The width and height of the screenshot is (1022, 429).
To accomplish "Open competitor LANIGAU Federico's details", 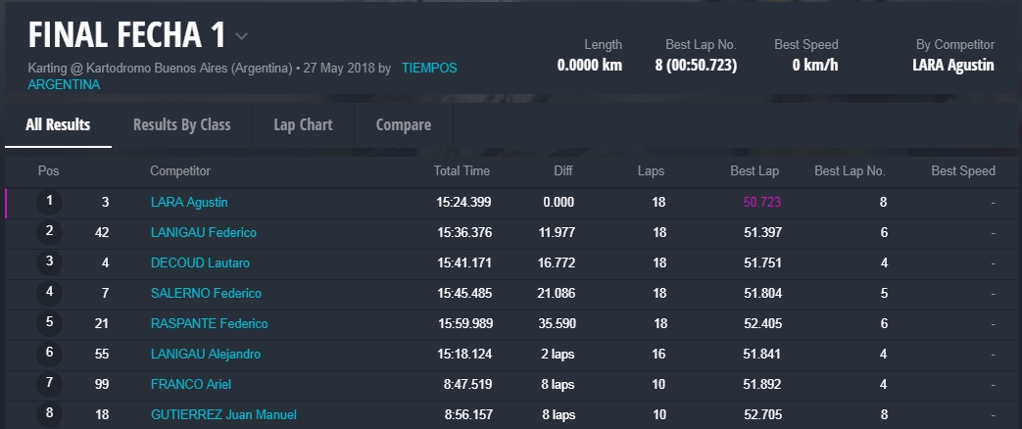I will tap(203, 233).
